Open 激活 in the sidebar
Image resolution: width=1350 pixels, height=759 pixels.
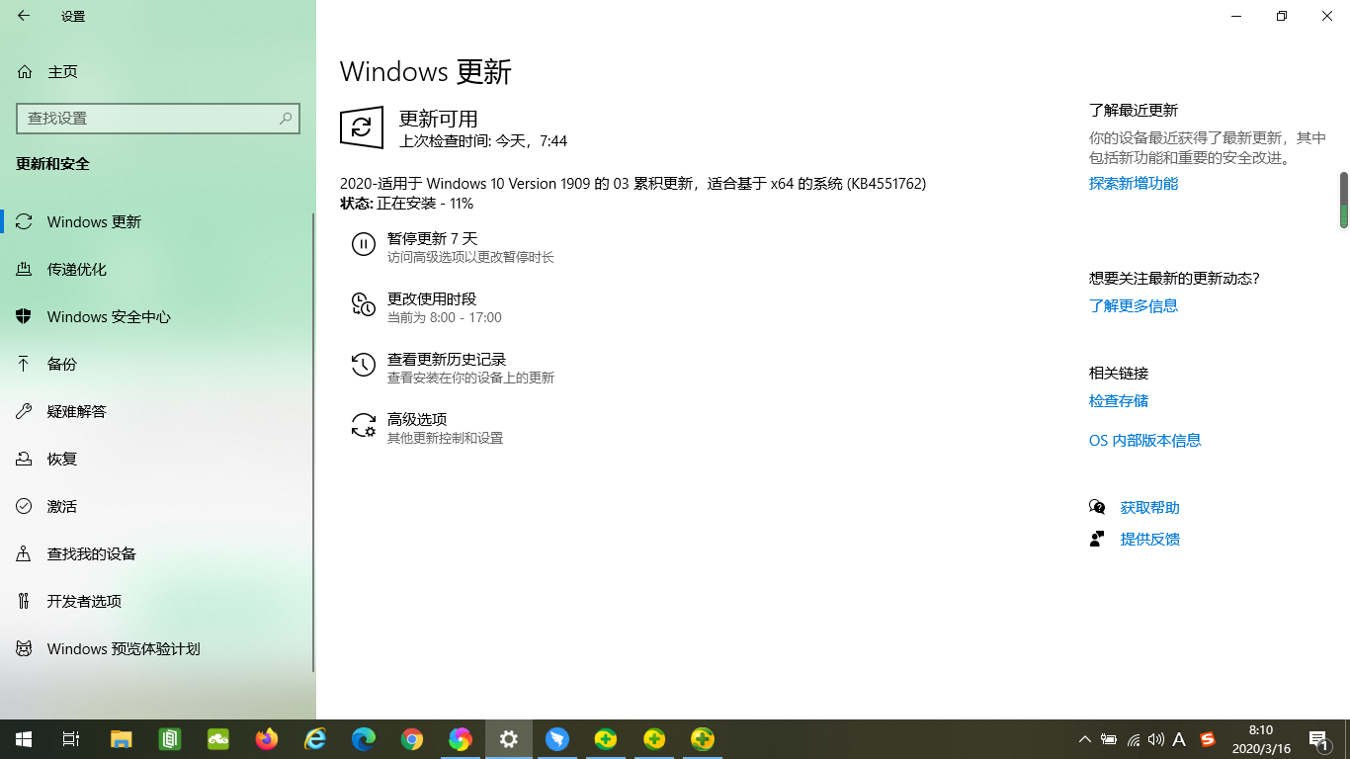click(158, 506)
